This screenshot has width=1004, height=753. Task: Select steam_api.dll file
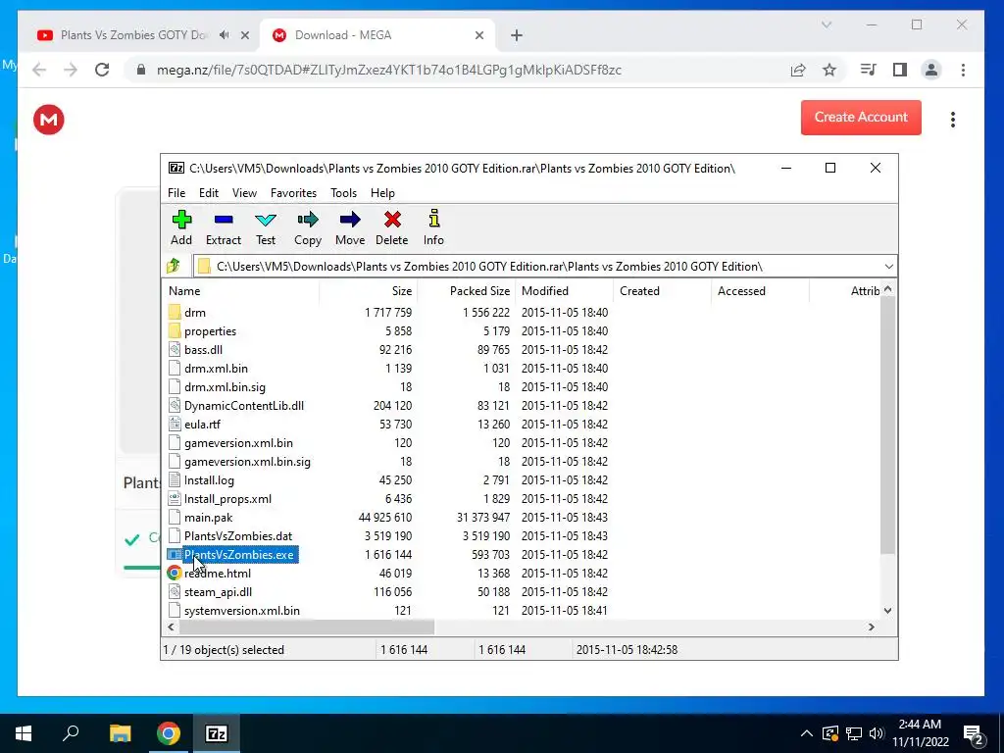coord(218,591)
